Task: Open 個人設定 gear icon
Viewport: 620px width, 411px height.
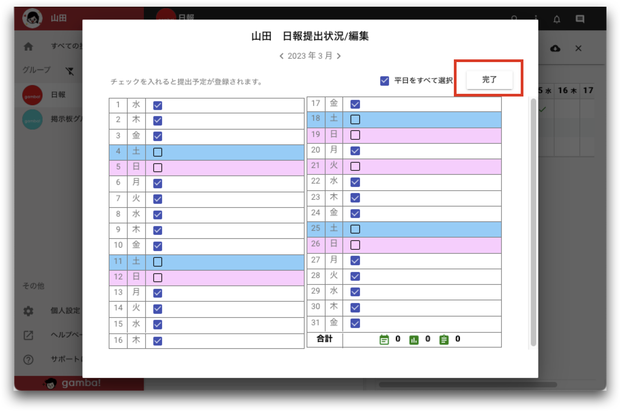Action: tap(28, 311)
